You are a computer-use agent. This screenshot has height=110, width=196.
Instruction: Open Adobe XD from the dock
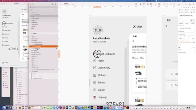pyautogui.click(x=98, y=108)
